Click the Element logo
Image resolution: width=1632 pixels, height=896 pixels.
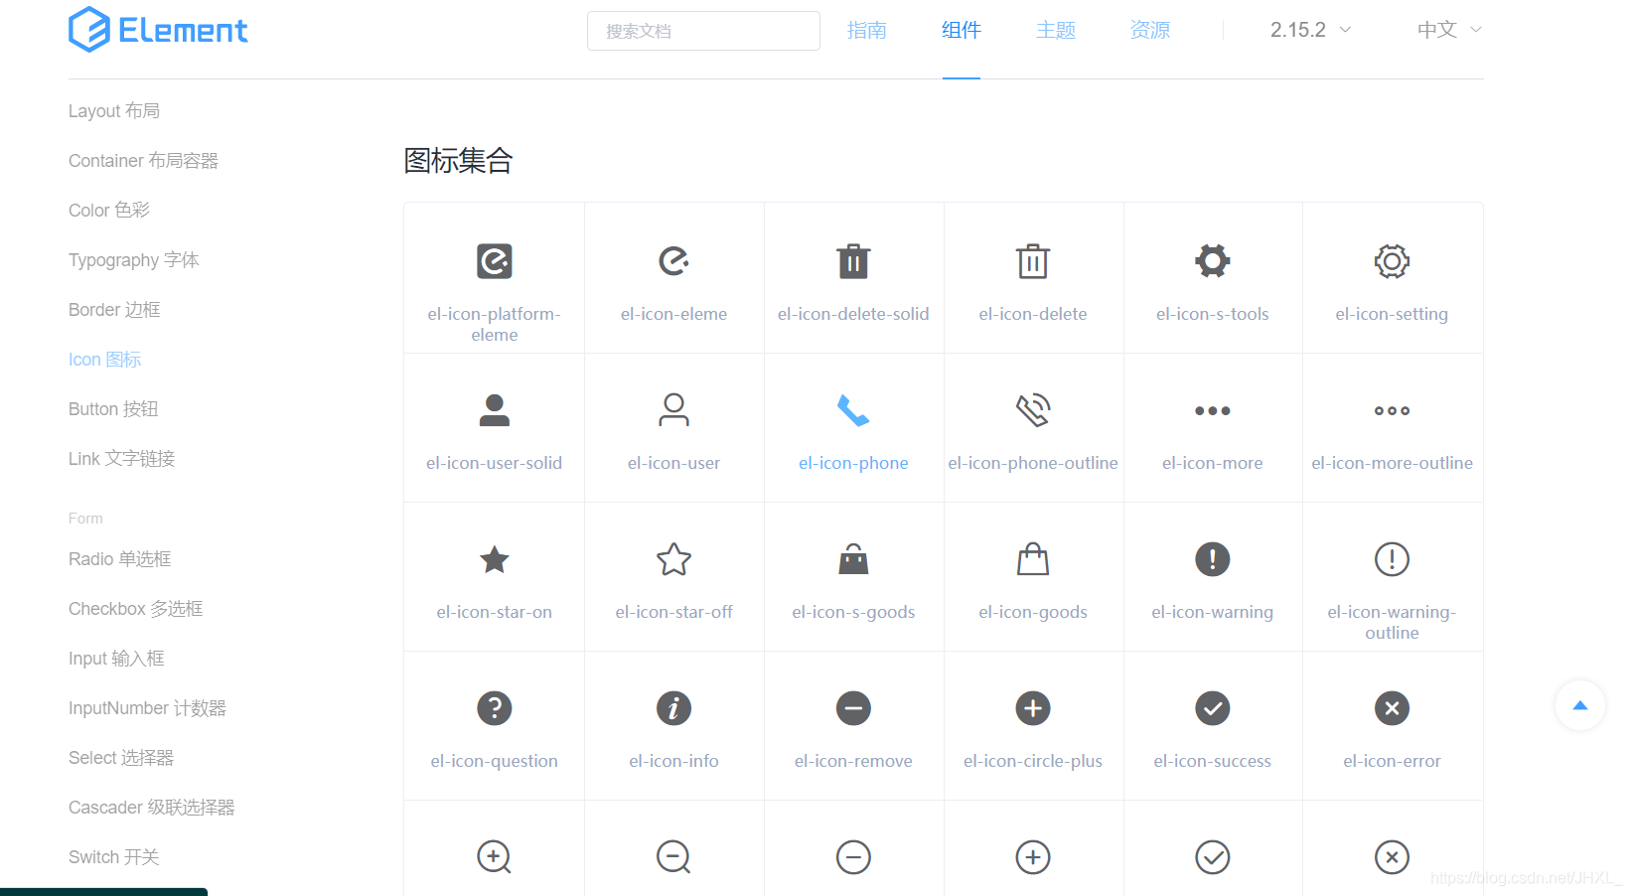158,30
